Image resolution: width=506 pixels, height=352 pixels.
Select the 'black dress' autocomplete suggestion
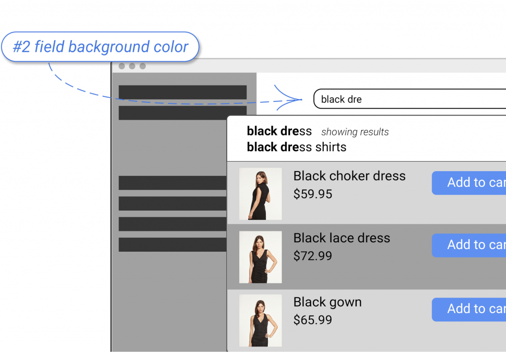click(279, 131)
